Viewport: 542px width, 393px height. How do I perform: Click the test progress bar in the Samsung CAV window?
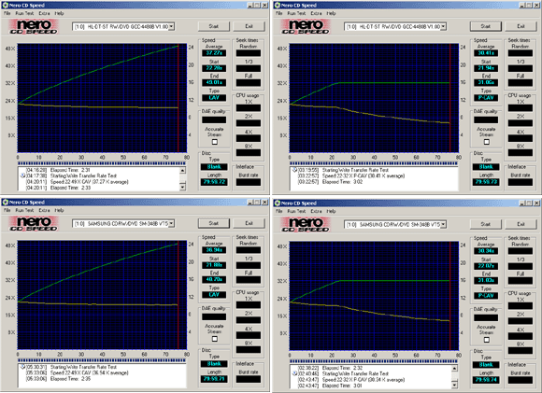(102, 360)
